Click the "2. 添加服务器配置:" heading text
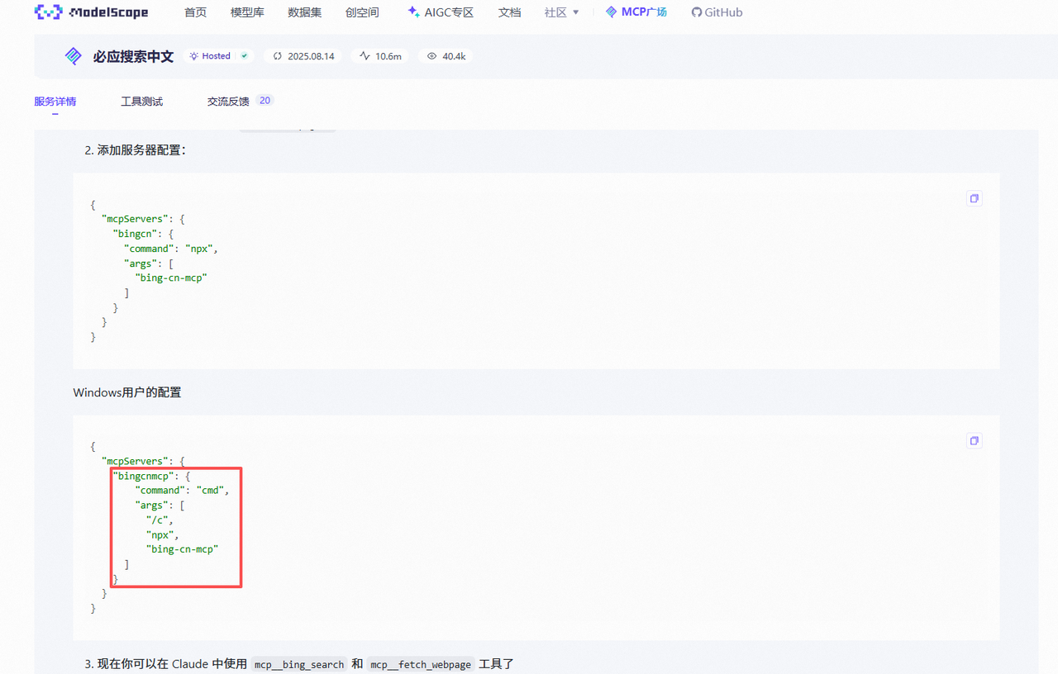The height and width of the screenshot is (674, 1058). click(x=135, y=150)
